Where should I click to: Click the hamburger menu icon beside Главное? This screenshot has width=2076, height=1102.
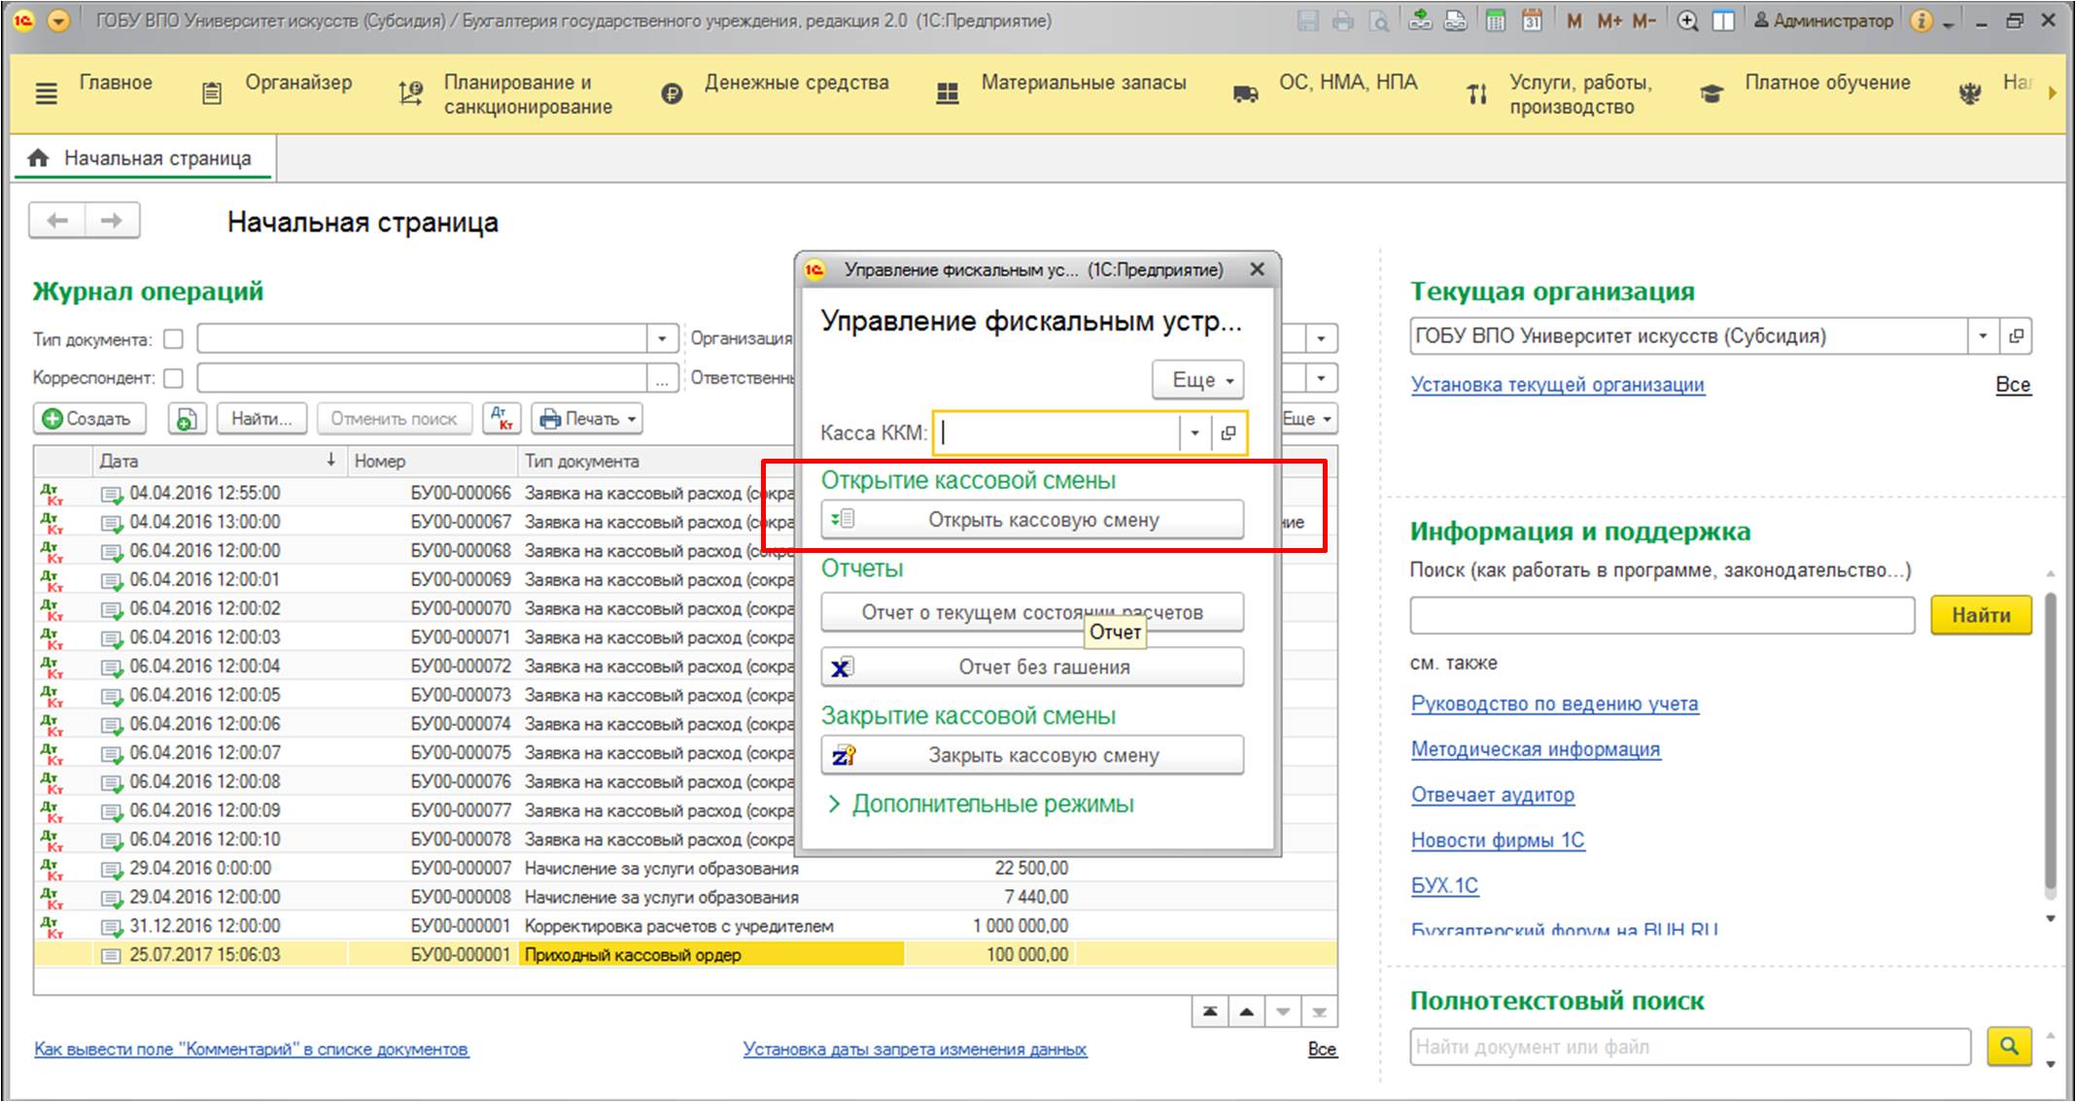coord(46,93)
